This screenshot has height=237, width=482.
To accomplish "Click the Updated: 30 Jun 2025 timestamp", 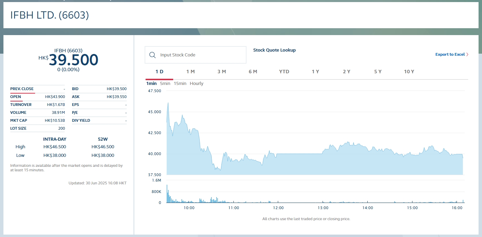I will (97, 183).
